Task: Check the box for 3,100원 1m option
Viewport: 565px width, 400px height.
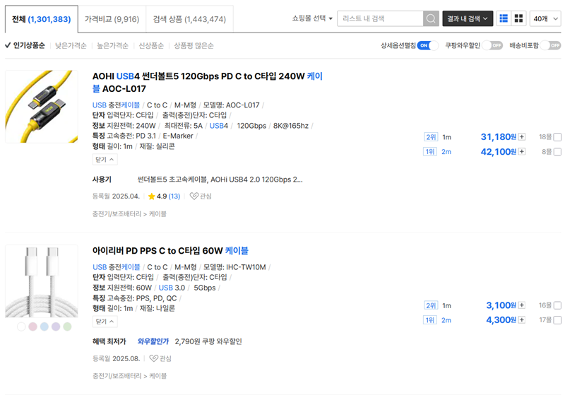Action: click(557, 305)
